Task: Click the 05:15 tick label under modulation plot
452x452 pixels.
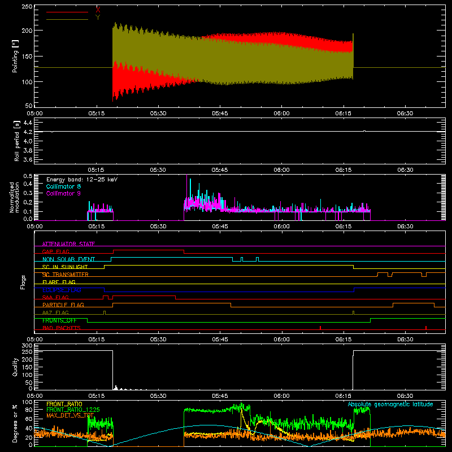Action: [x=96, y=227]
